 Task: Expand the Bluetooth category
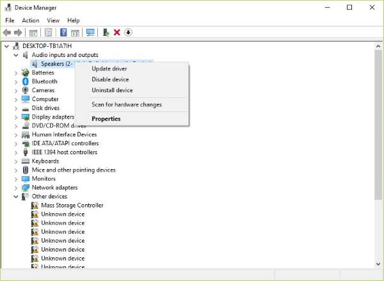tap(16, 81)
